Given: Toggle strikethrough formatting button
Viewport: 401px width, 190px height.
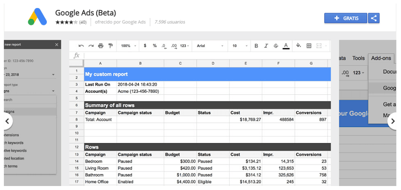Looking at the screenshot, I should click(x=275, y=46).
